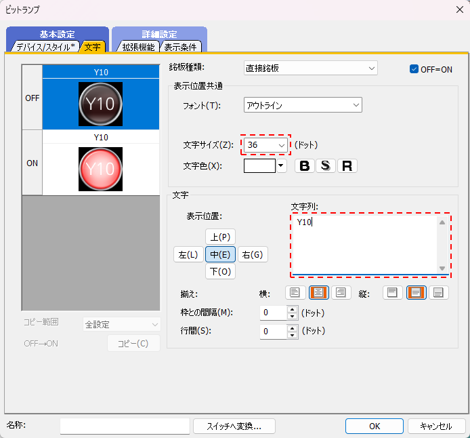The width and height of the screenshot is (470, 438).
Task: Set vertical alignment to bottom
Action: click(439, 293)
